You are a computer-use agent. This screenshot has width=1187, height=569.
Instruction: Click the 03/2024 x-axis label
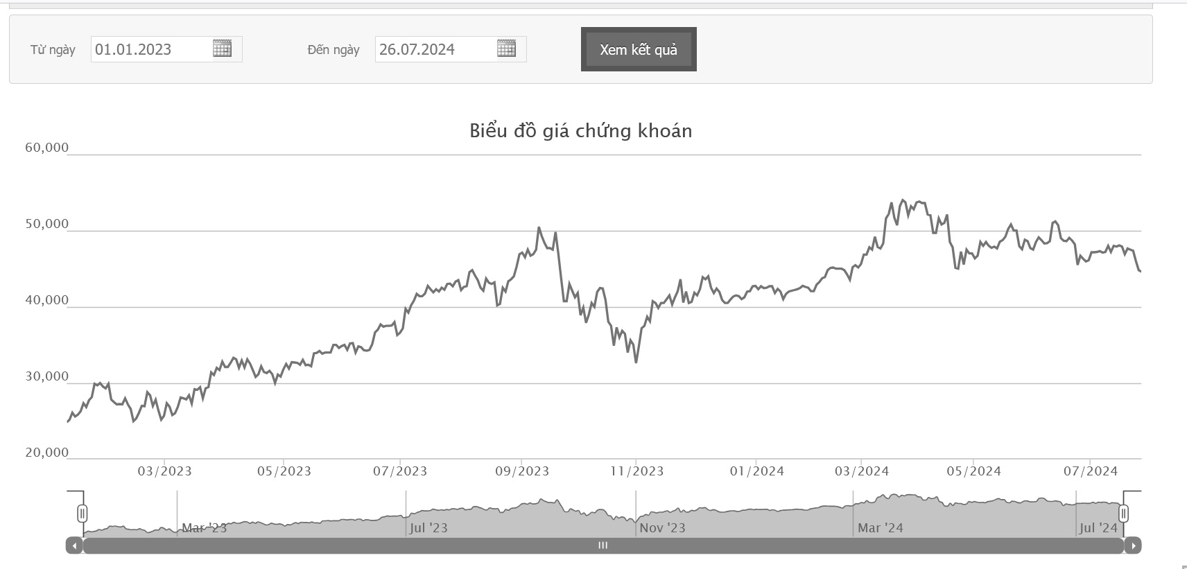862,471
